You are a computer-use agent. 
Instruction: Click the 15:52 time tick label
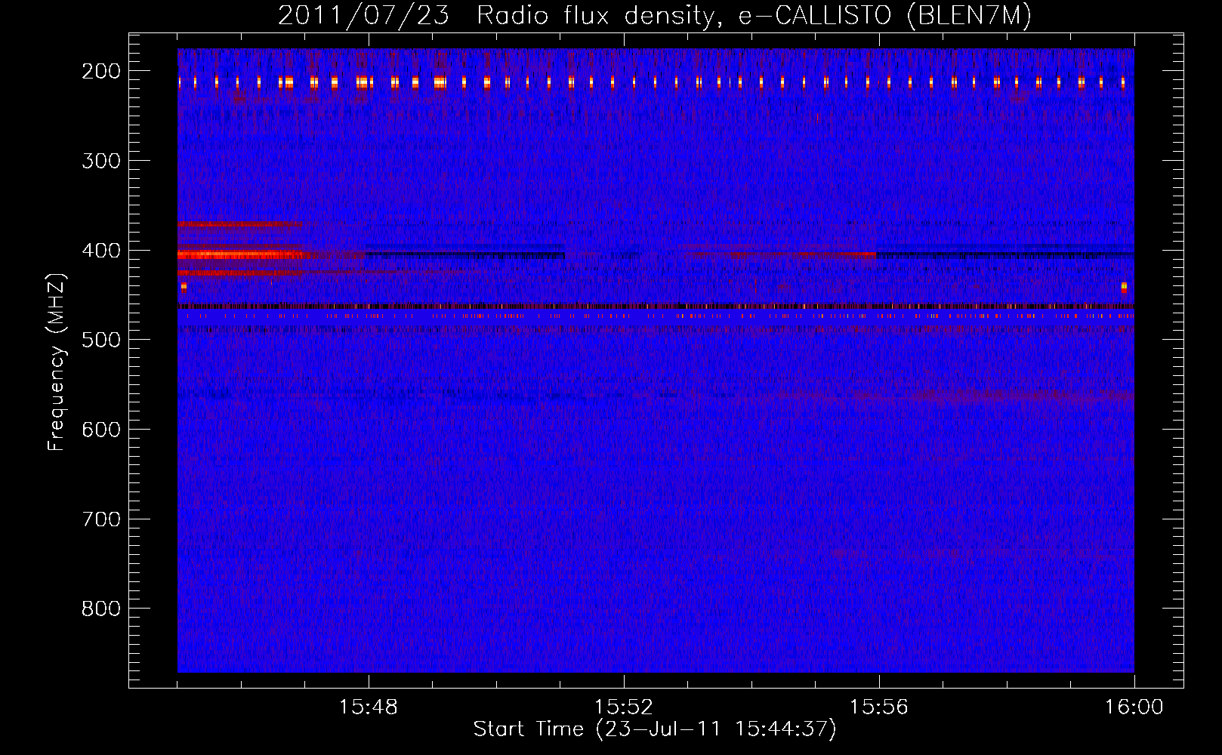624,707
